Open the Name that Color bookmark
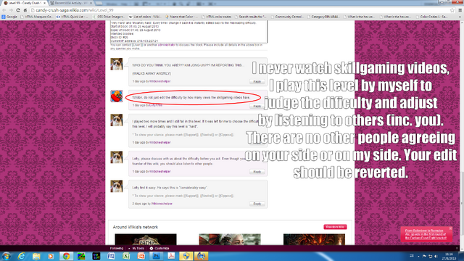Viewport: 464px width, 261px height. click(181, 17)
